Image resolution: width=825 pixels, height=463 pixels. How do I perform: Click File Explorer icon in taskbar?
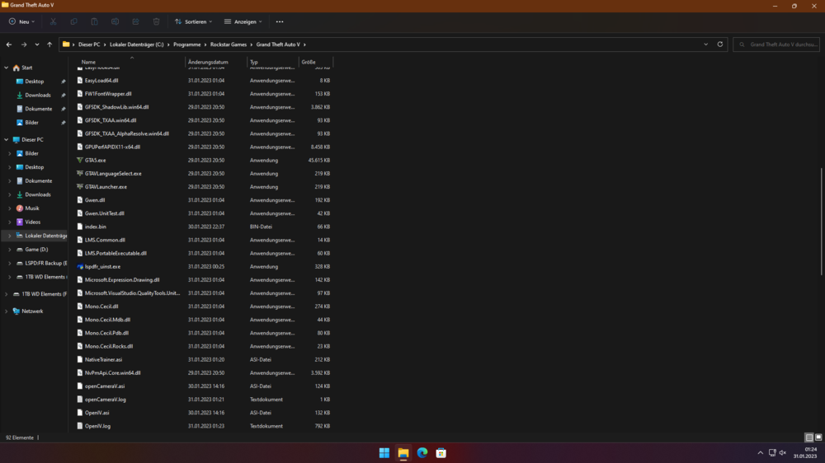pos(403,452)
